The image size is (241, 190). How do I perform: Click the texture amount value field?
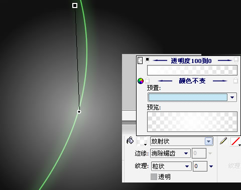click(x=200, y=166)
